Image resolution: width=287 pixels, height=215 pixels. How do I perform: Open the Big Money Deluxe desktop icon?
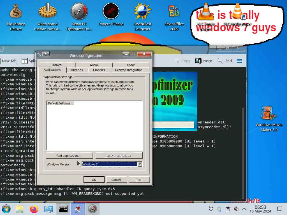pyautogui.click(x=16, y=17)
